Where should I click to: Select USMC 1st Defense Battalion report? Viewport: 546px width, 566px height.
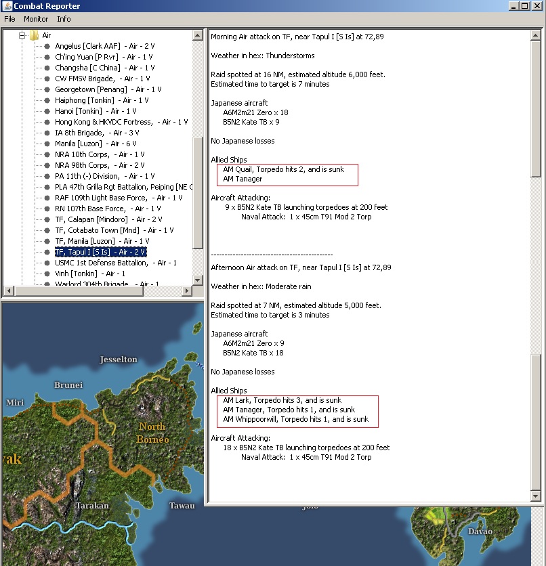[x=116, y=263]
